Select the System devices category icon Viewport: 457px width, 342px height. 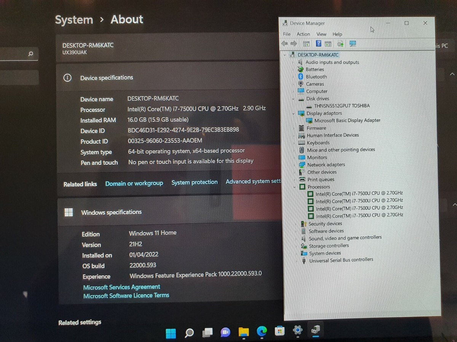coord(304,253)
